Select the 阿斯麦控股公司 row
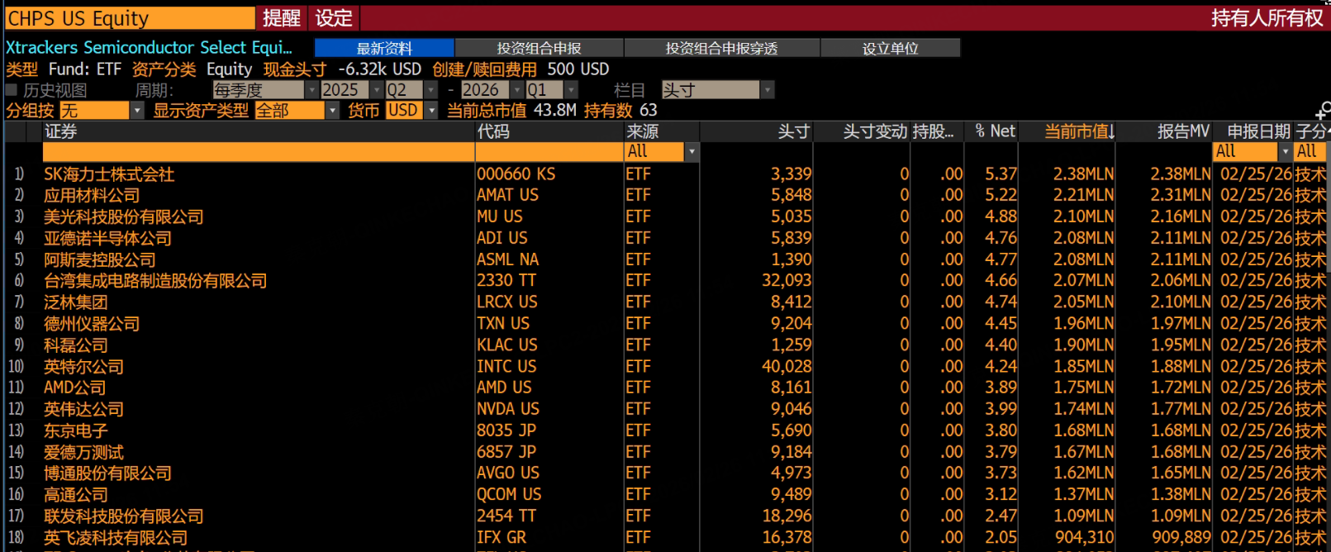The height and width of the screenshot is (552, 1331). click(x=665, y=259)
